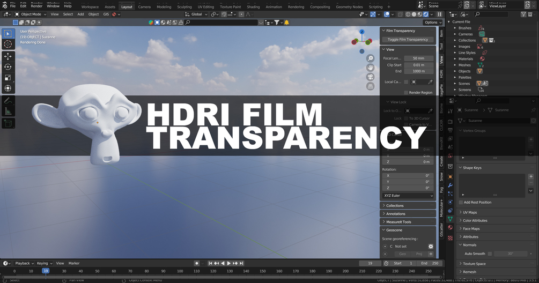Click the Geoscene settings gear icon
539x283 pixels.
431,246
